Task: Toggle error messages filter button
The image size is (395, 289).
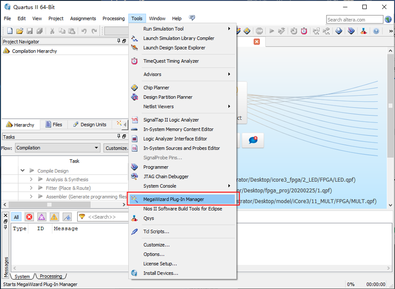Action: pos(29,217)
